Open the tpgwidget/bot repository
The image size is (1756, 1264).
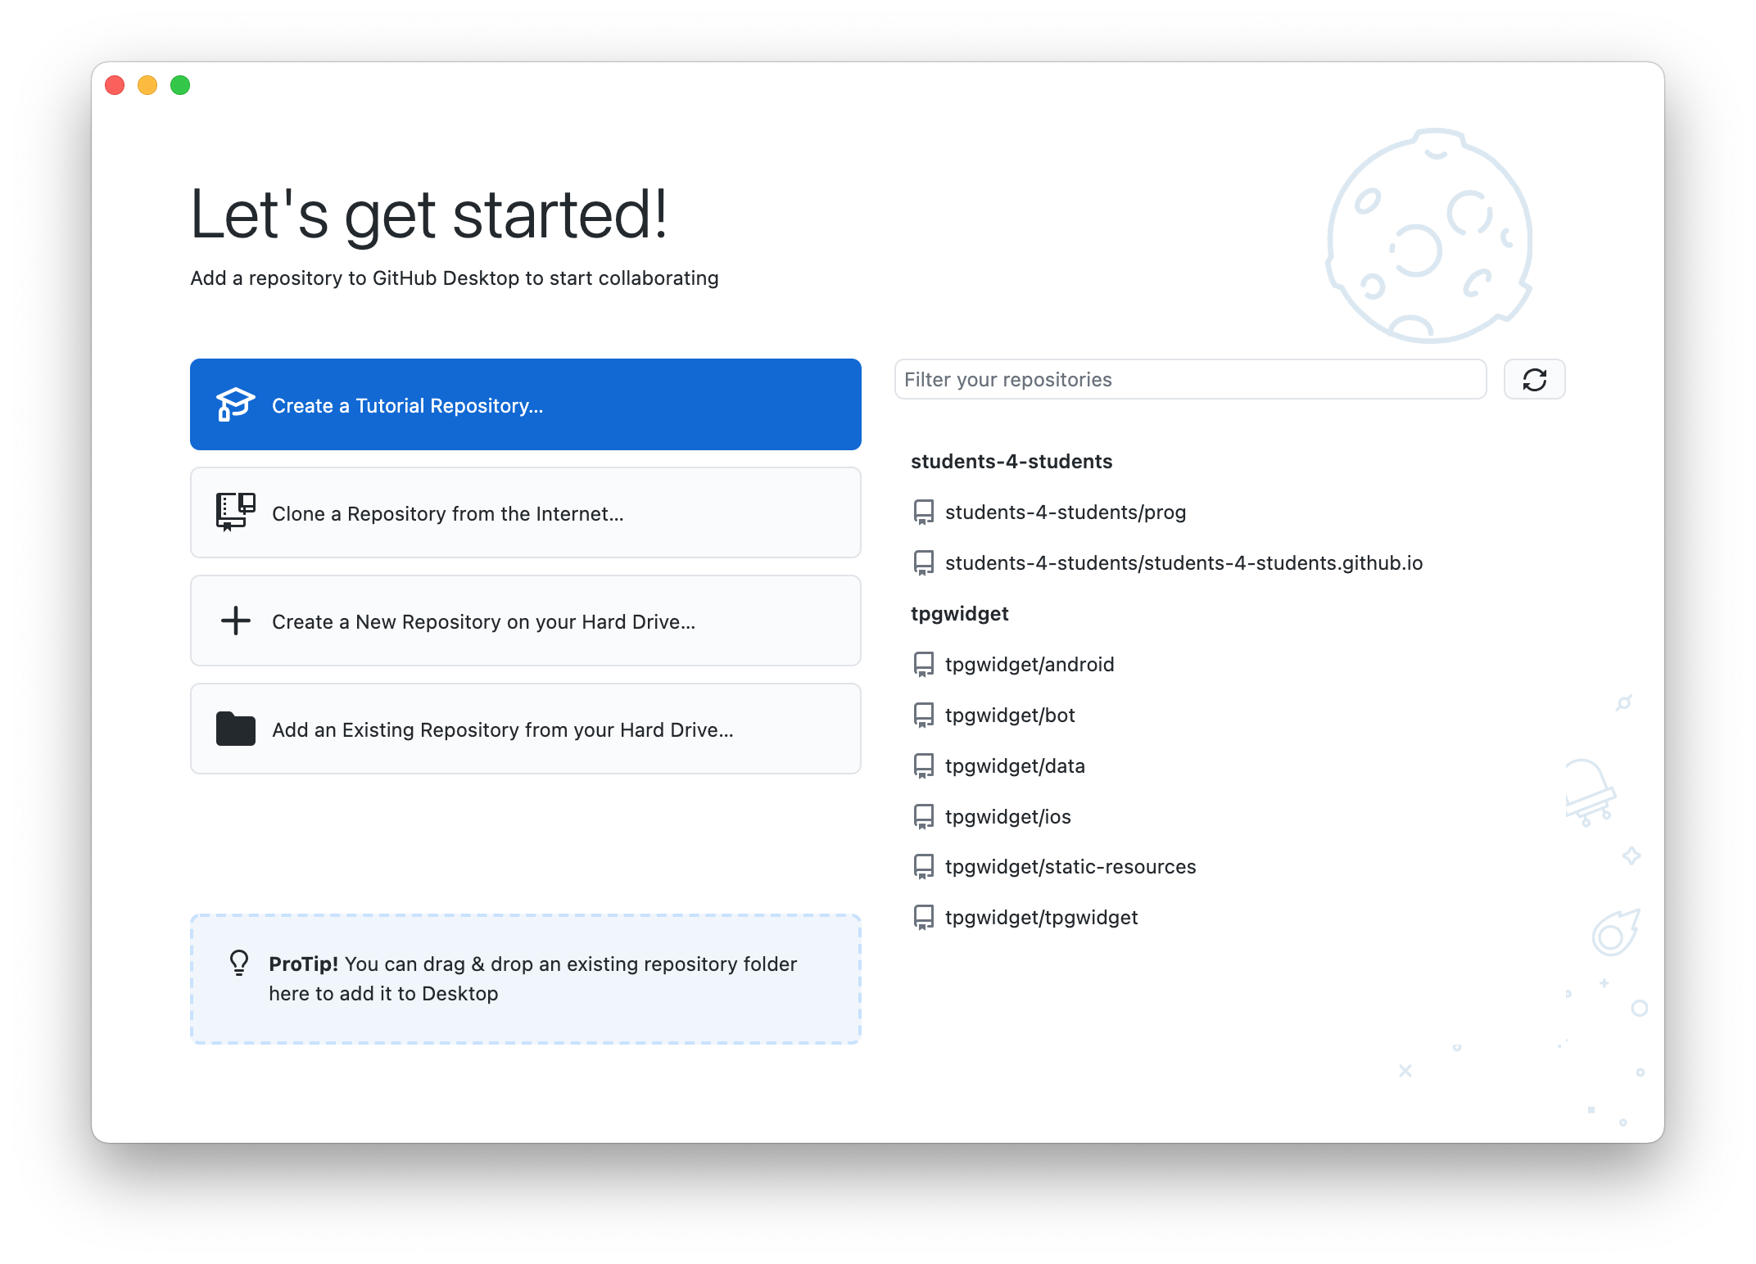tap(1012, 714)
